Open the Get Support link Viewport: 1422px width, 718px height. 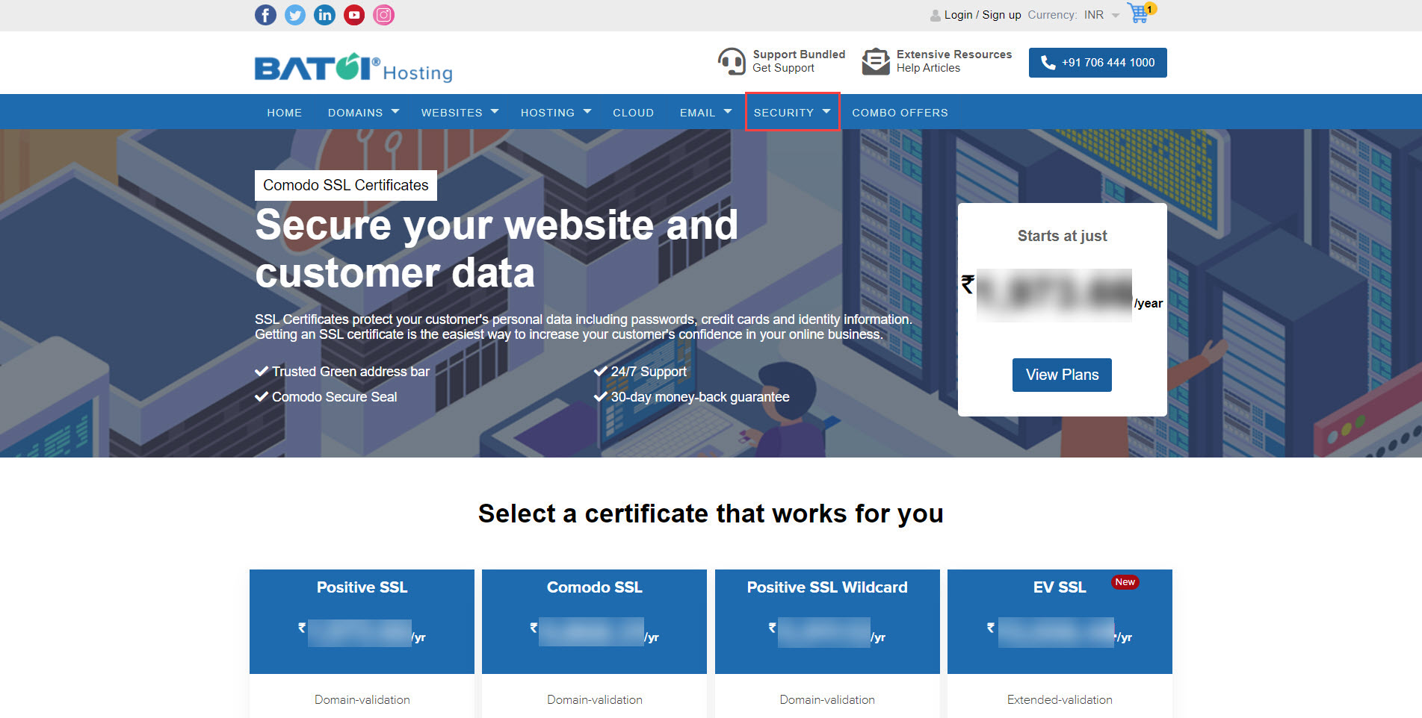coord(783,68)
